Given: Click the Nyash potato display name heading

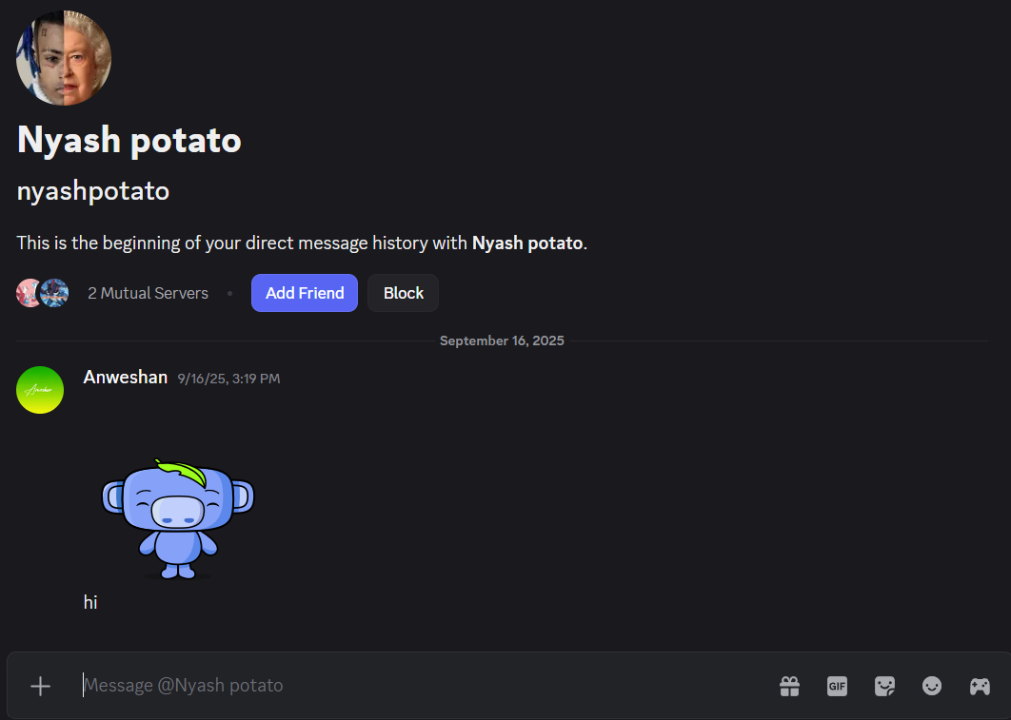Looking at the screenshot, I should (x=129, y=140).
